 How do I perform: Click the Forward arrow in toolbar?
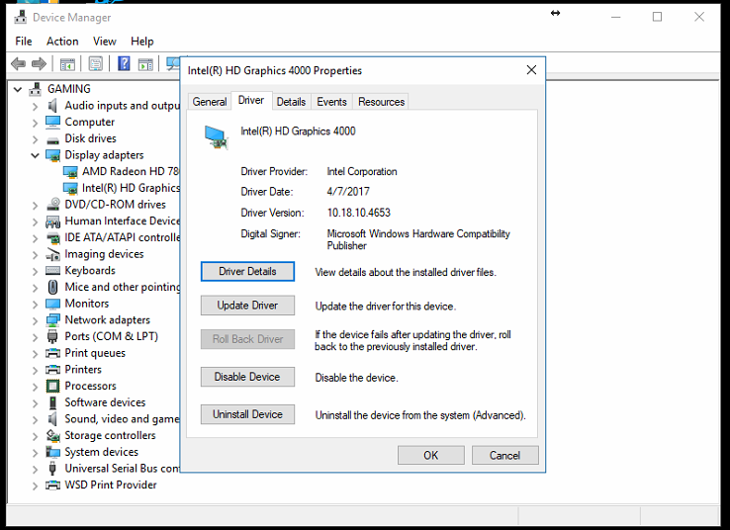click(x=39, y=63)
